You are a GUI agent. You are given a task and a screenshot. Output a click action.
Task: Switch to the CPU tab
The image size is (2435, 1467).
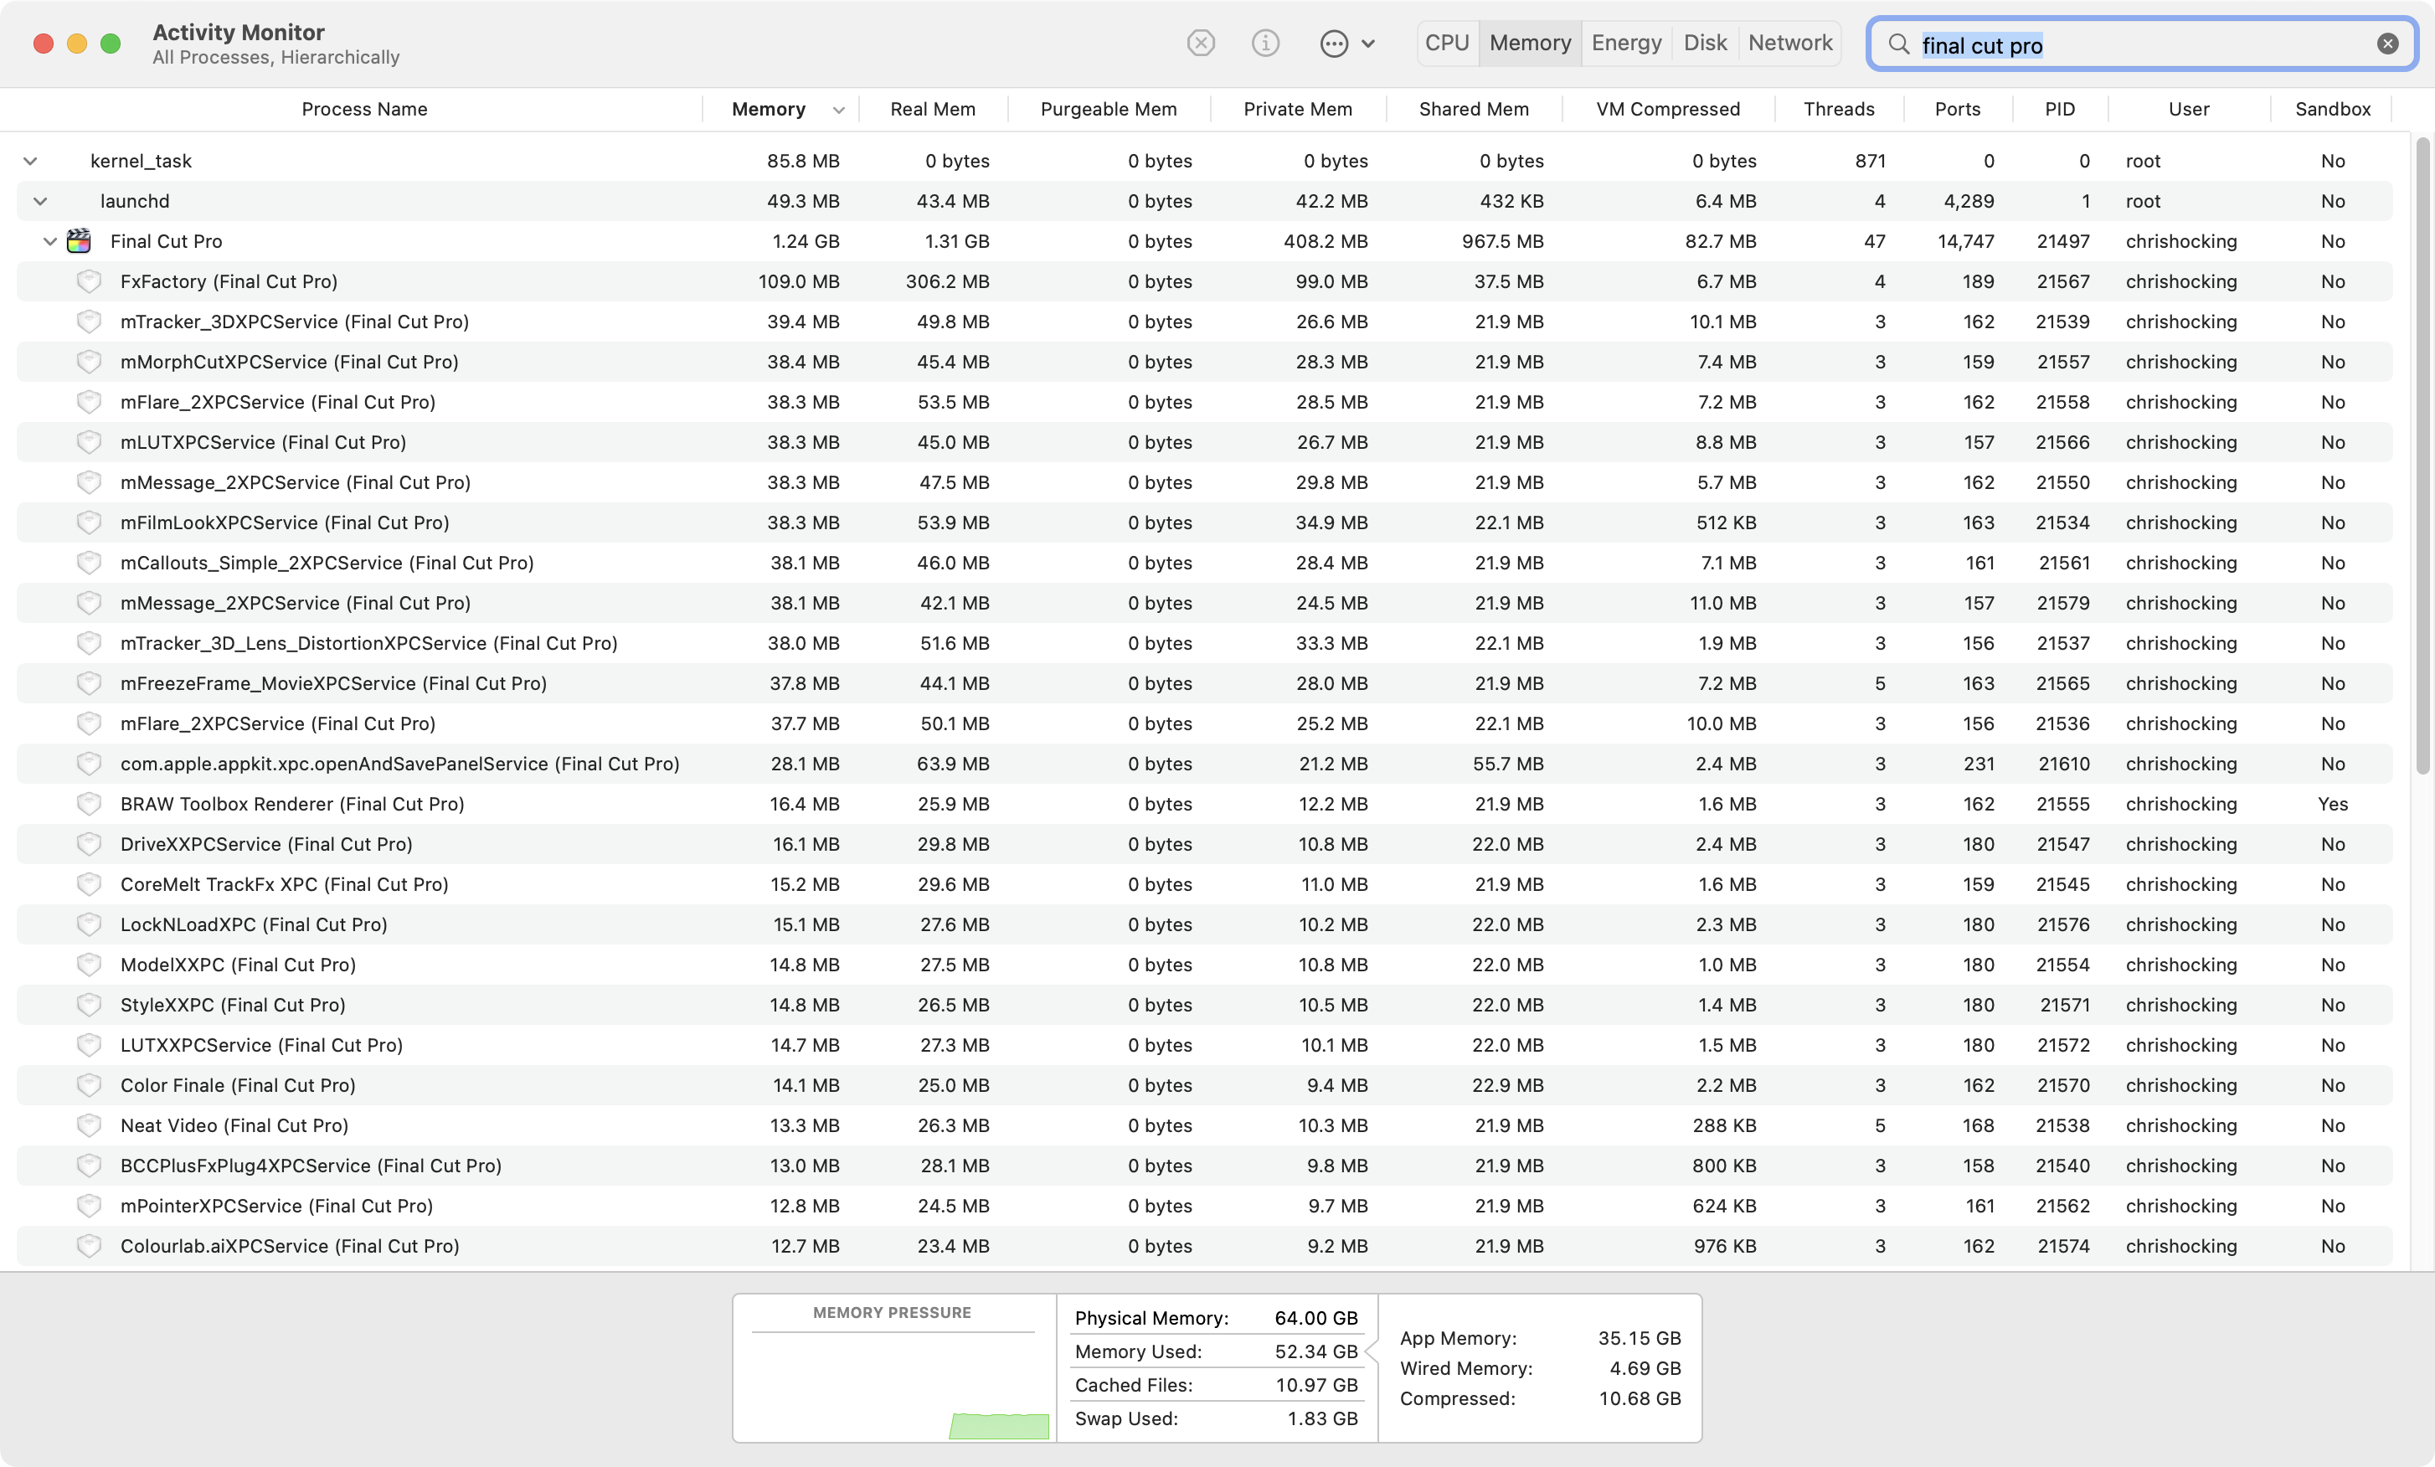coord(1447,44)
